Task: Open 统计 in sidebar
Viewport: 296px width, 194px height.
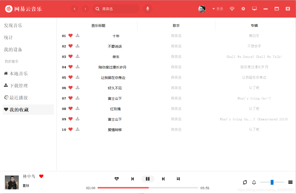Action: [x=8, y=37]
